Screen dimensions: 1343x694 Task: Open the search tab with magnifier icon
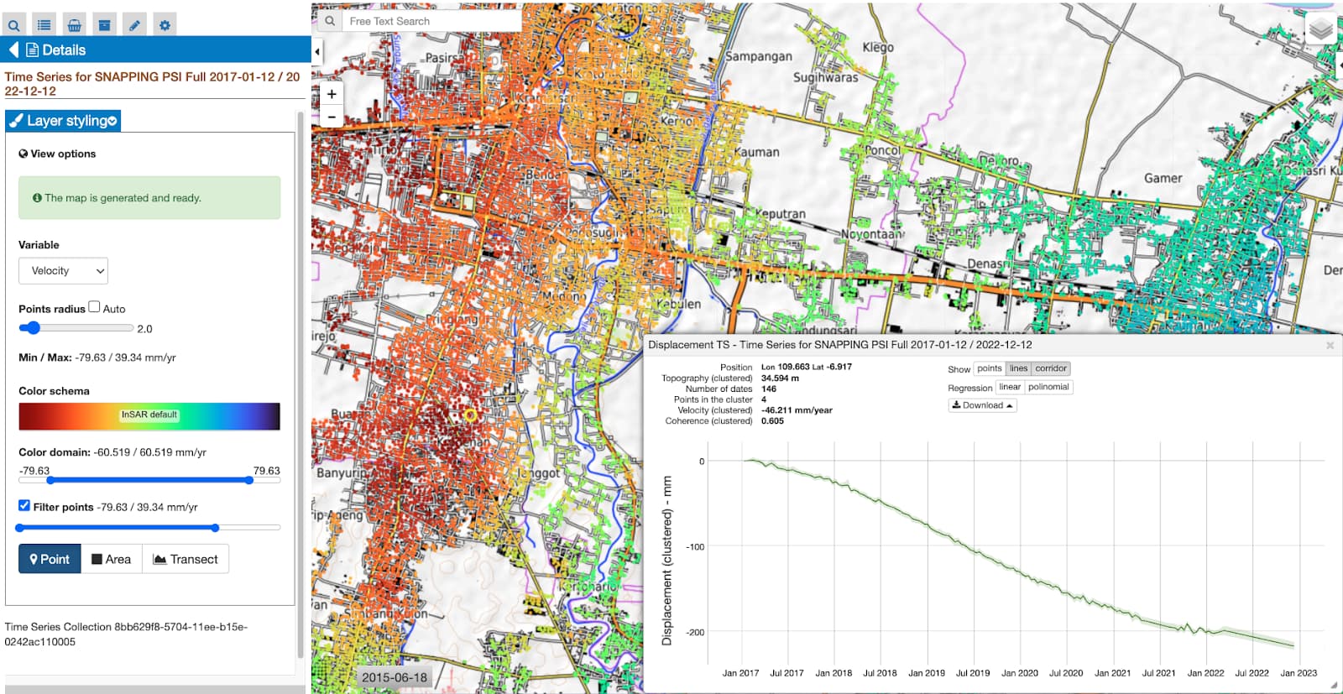(14, 25)
